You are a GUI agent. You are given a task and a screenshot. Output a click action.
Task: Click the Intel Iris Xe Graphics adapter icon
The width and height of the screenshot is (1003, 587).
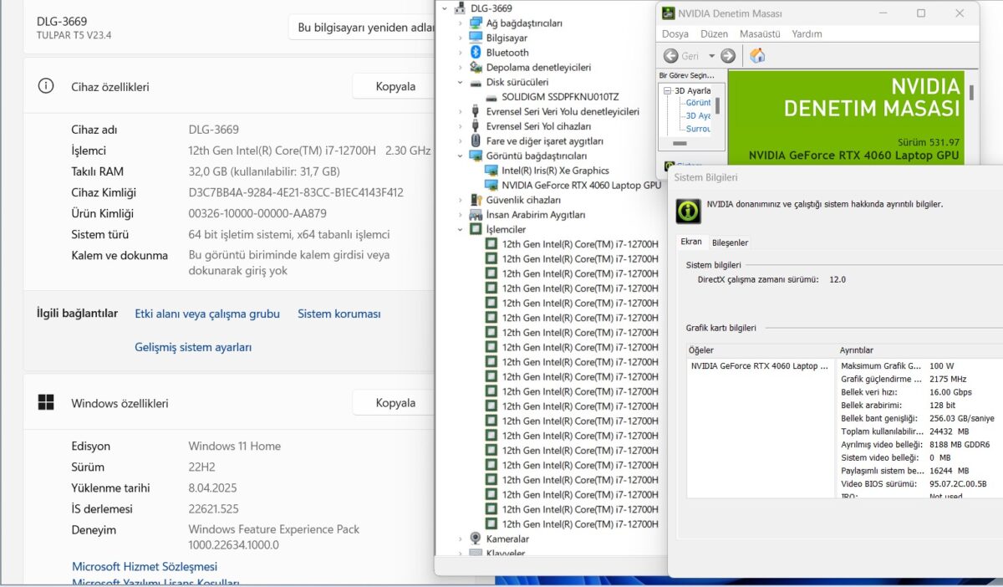pos(491,171)
